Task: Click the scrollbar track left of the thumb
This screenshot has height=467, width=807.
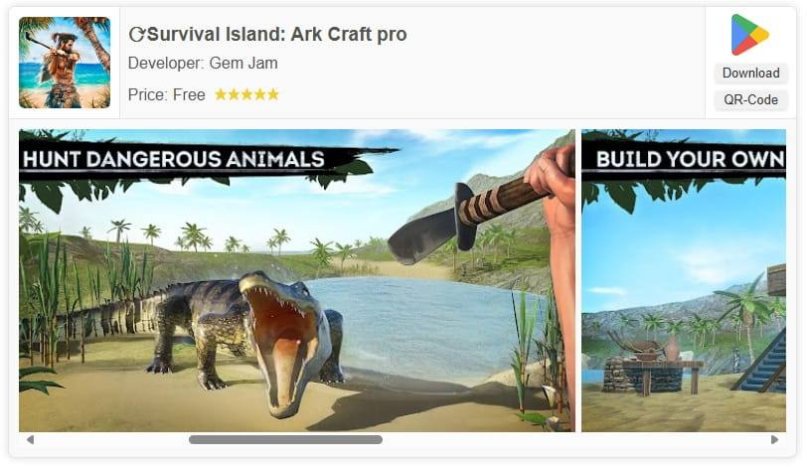Action: point(112,440)
